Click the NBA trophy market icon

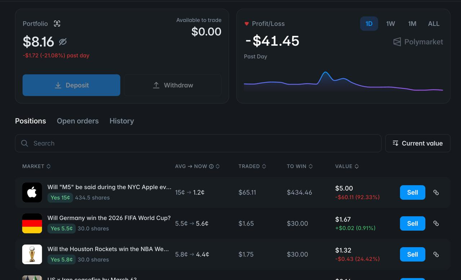(x=32, y=254)
